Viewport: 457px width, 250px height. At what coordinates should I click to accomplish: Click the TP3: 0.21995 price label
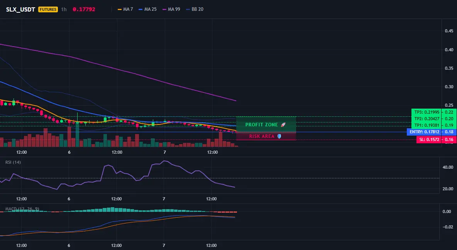(x=427, y=112)
